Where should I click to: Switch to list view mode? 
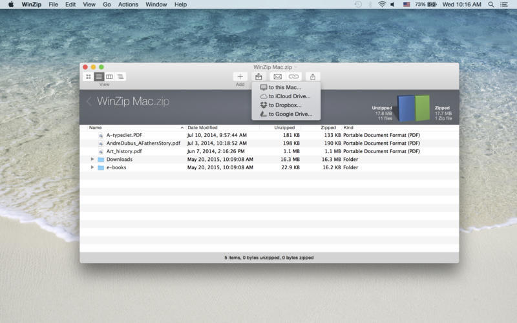[x=99, y=77]
